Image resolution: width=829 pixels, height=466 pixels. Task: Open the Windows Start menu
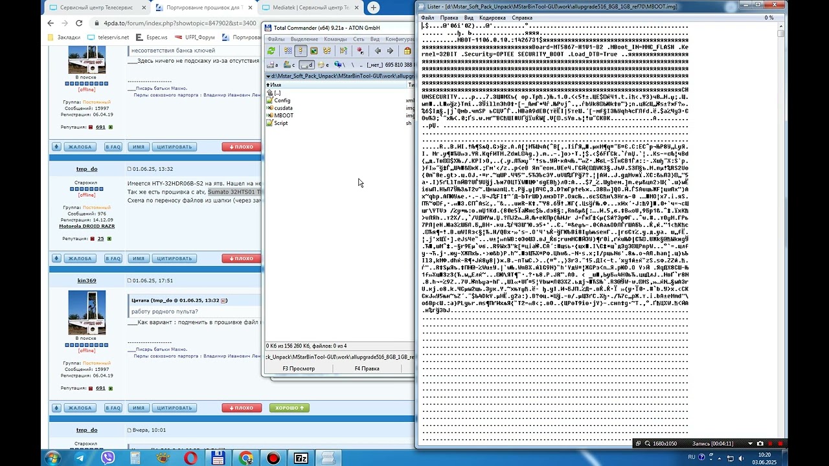(52, 458)
